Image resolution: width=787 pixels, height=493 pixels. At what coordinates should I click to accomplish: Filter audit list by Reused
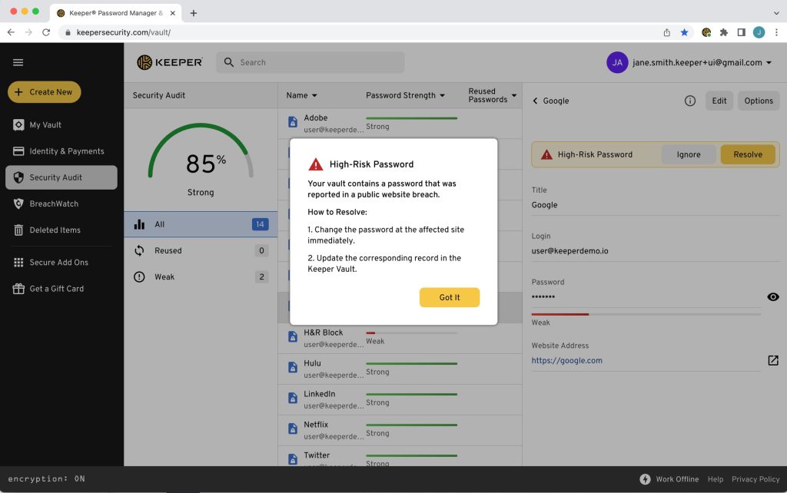(201, 251)
